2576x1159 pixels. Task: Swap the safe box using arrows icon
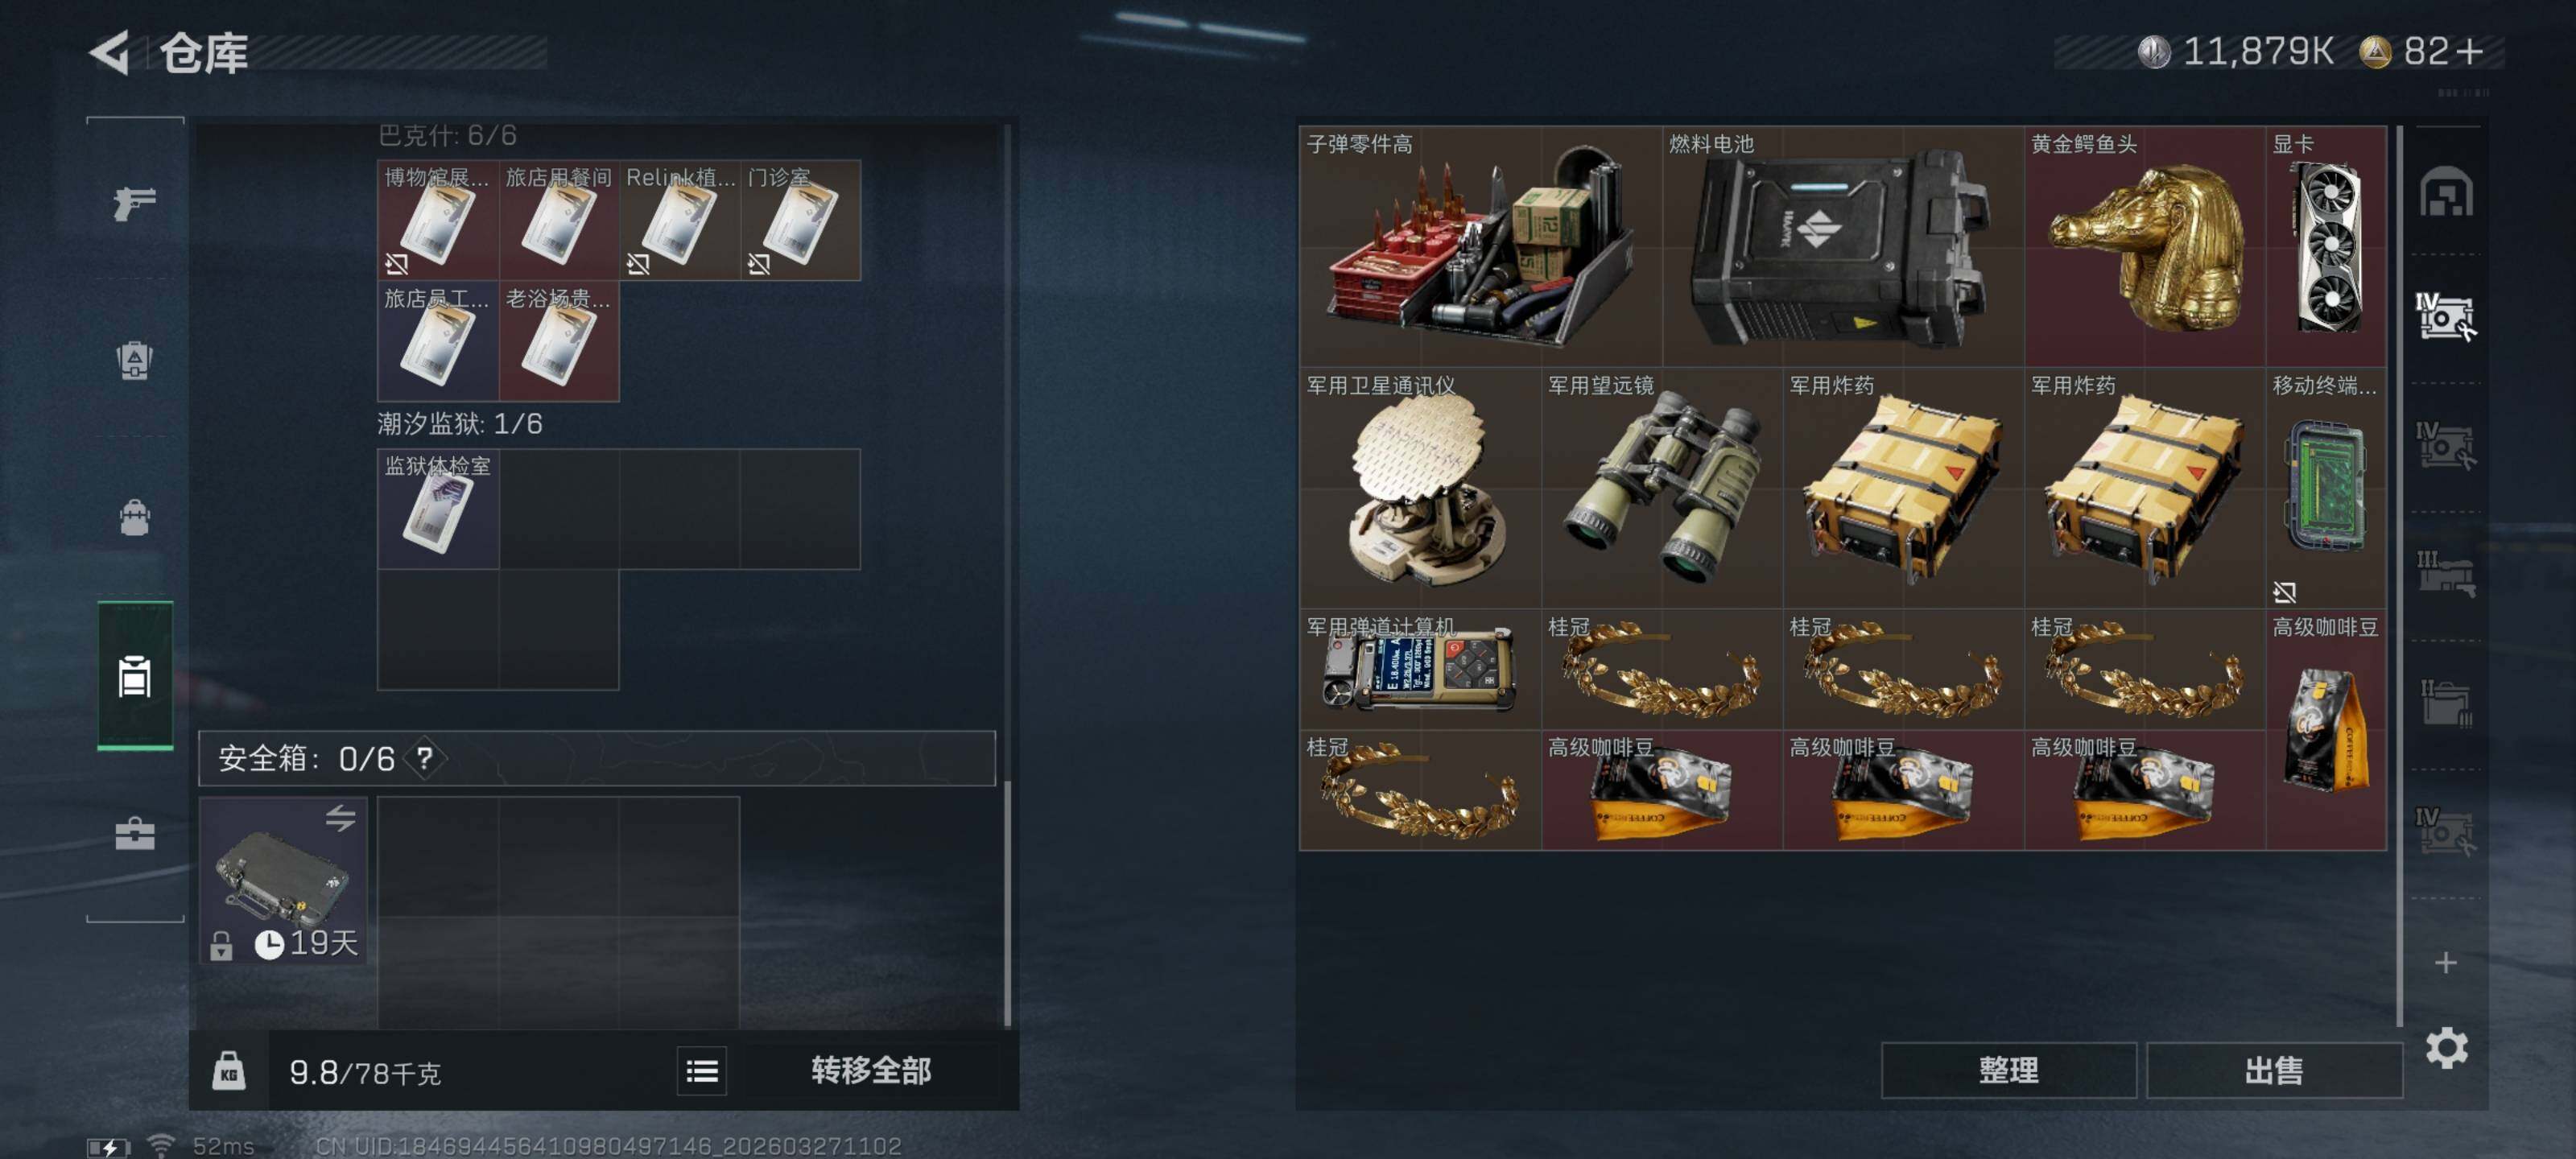coord(340,818)
